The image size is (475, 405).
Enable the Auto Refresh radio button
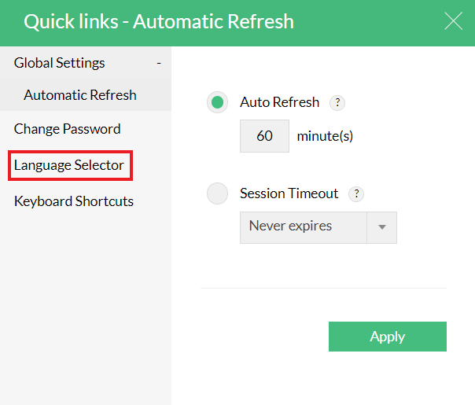point(218,102)
